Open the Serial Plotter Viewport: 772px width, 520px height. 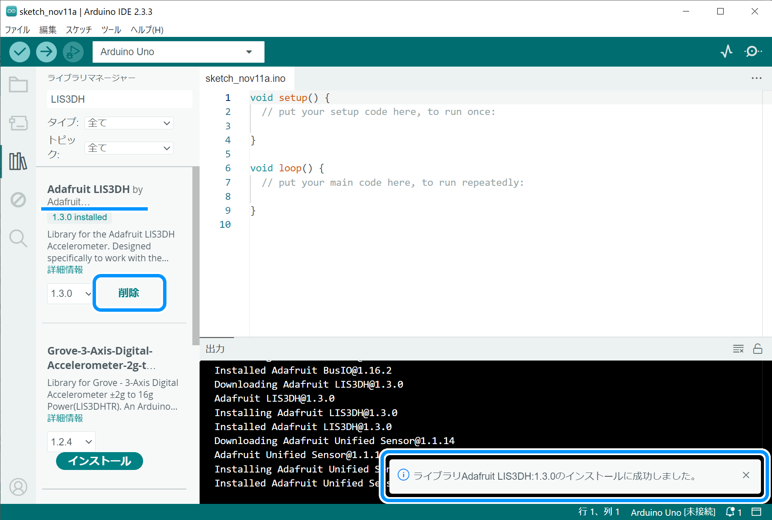(727, 52)
